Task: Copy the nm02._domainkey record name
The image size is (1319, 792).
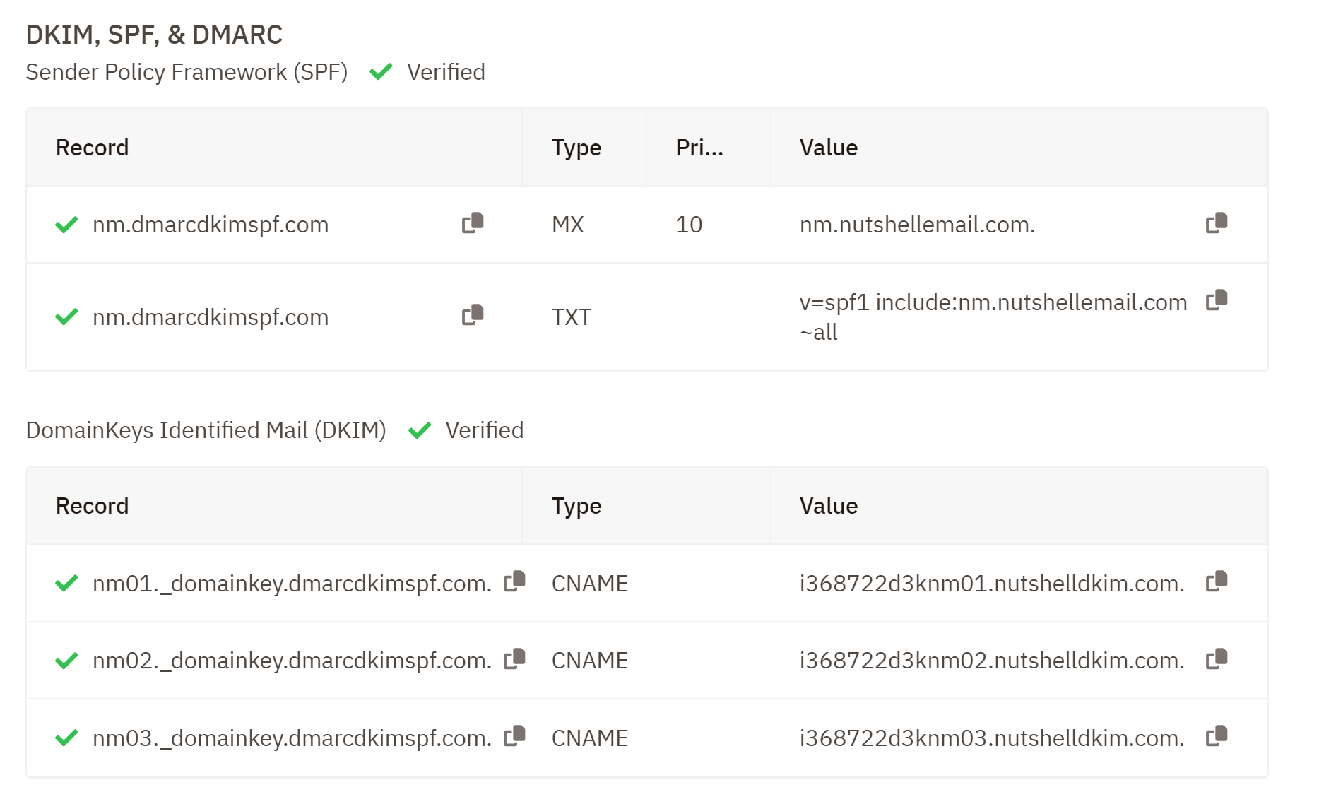Action: [514, 659]
